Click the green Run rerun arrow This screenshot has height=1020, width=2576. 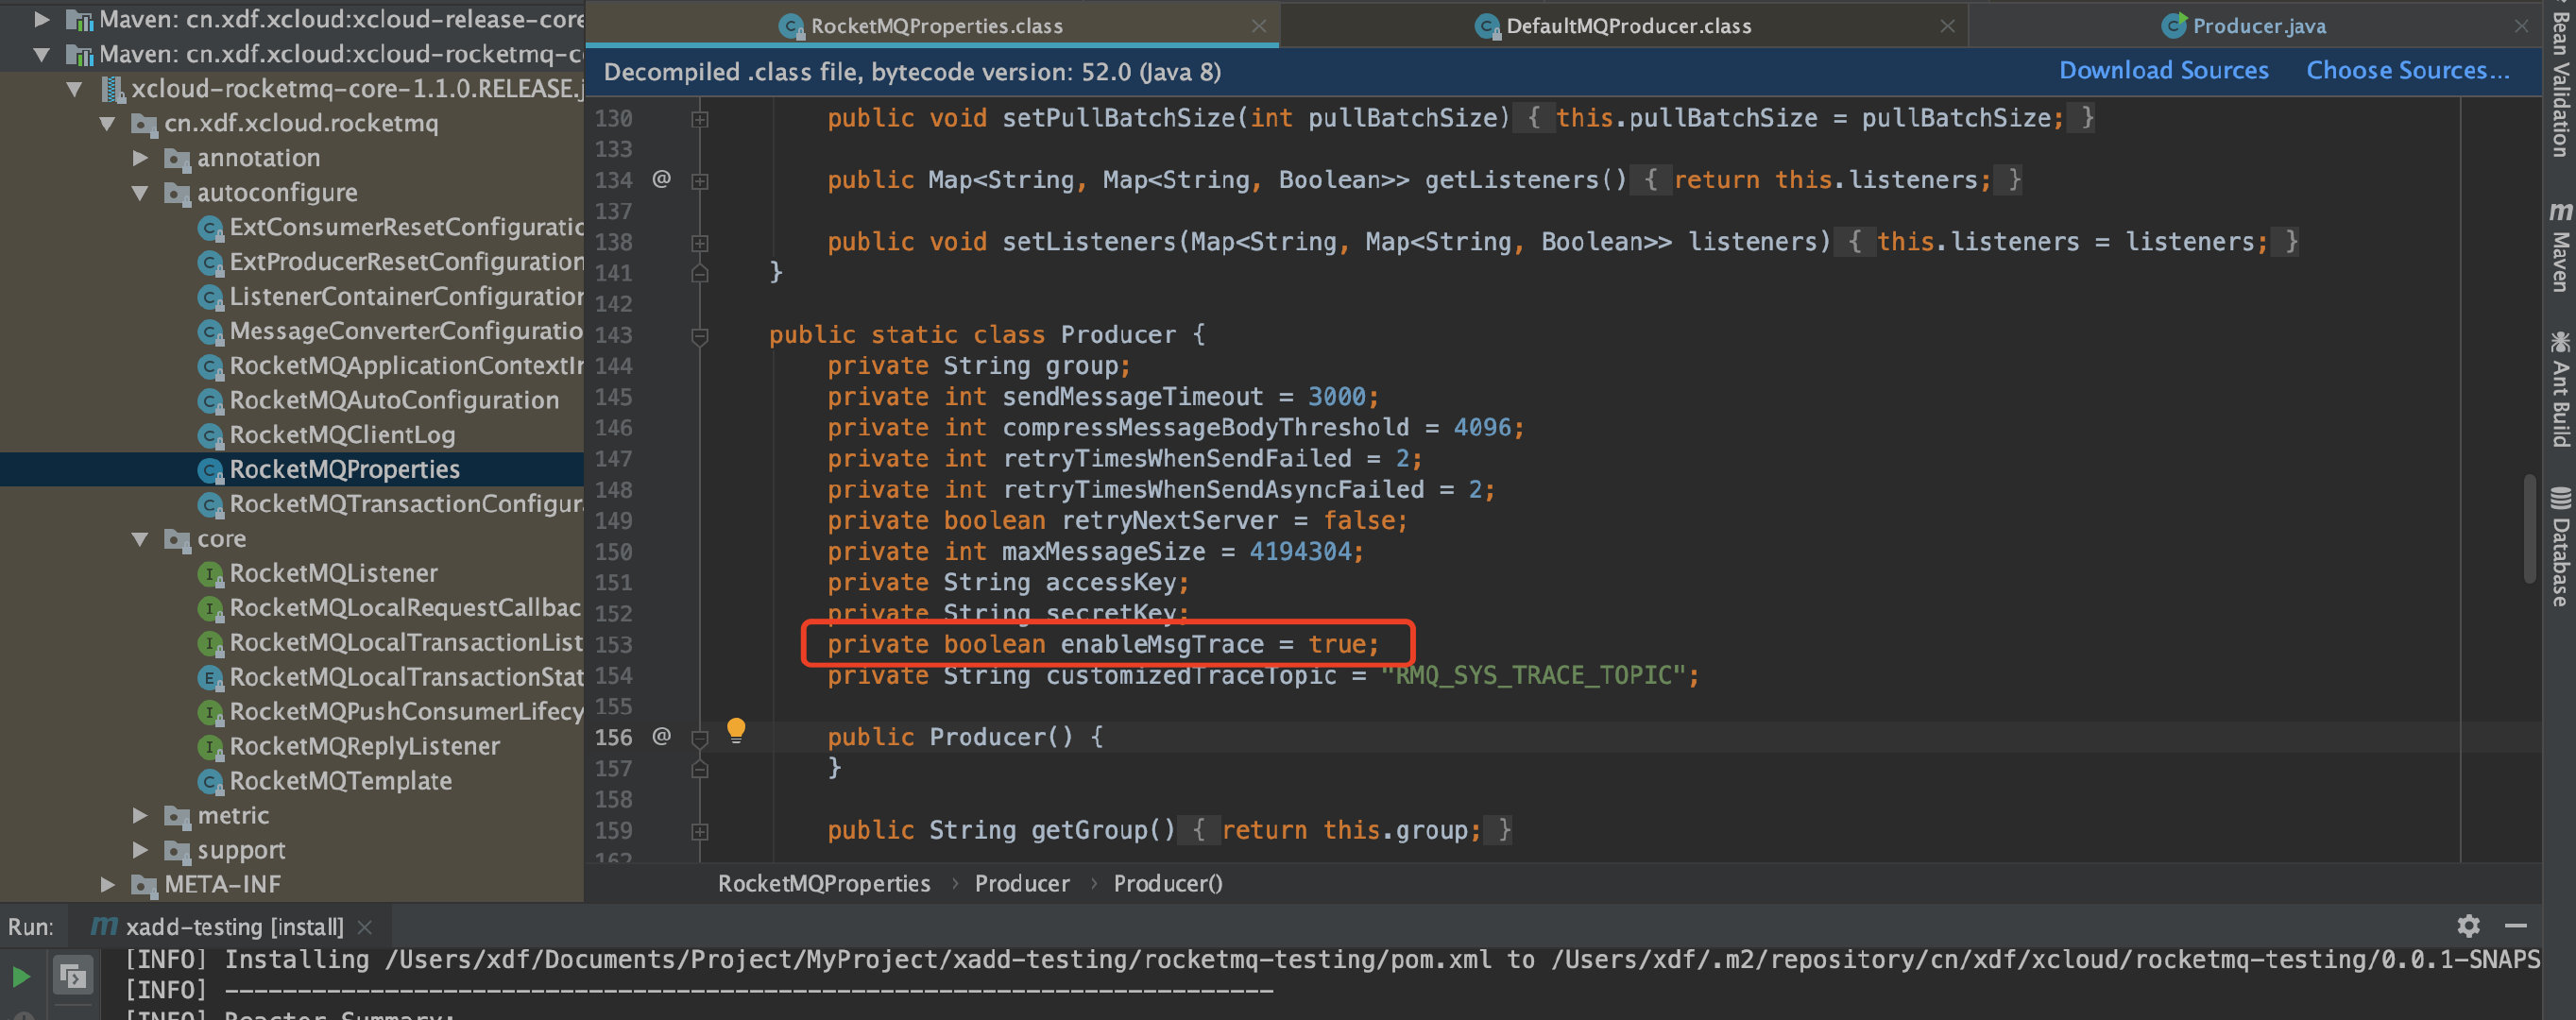tap(21, 975)
